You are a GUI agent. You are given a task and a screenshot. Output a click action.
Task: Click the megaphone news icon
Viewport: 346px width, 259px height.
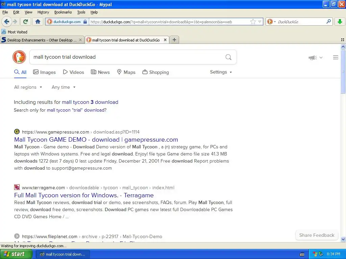pos(313,57)
